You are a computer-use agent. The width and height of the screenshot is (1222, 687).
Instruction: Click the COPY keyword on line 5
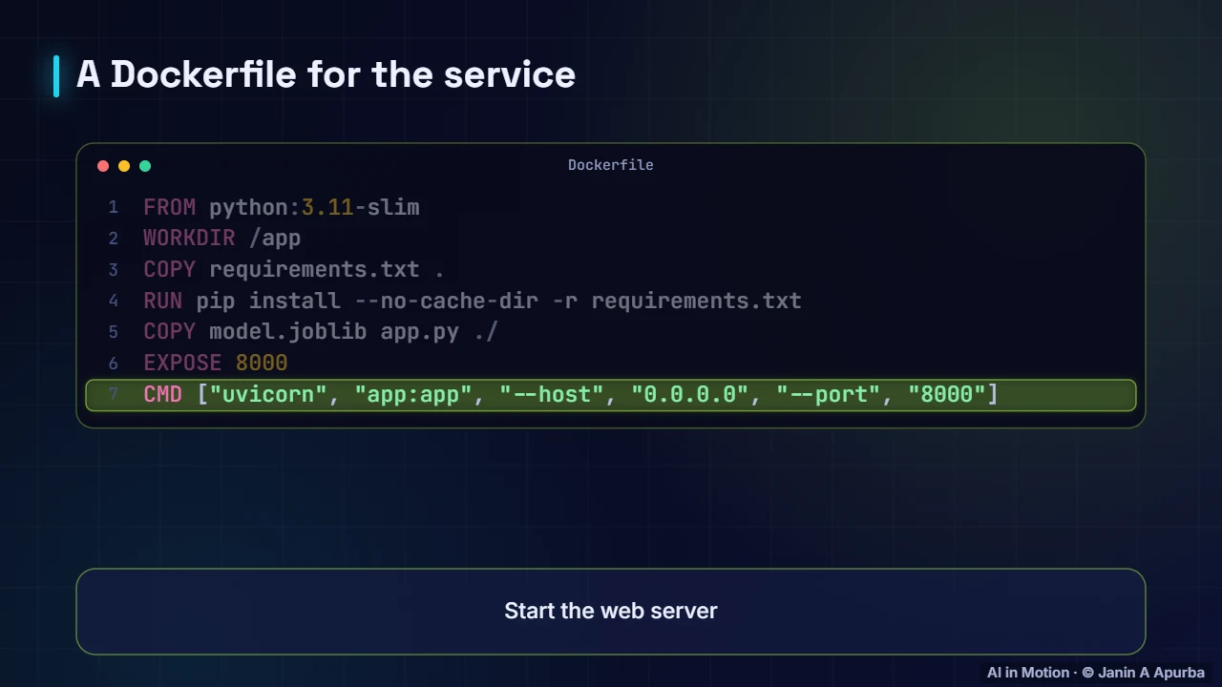170,332
